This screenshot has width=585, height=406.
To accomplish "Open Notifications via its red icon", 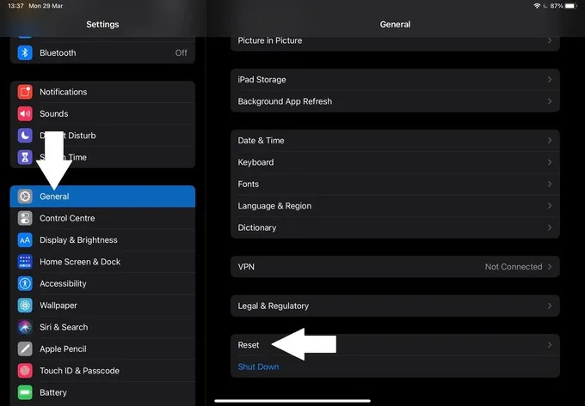I will (x=25, y=92).
